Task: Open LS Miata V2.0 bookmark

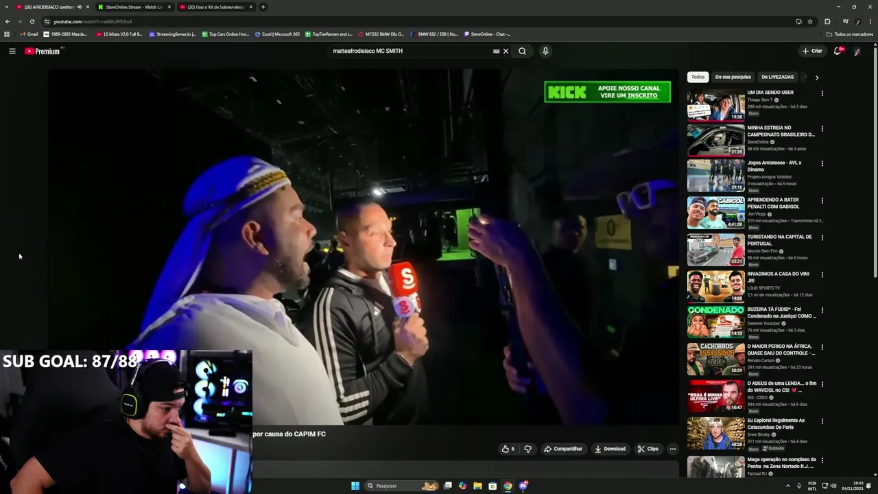Action: pyautogui.click(x=119, y=34)
